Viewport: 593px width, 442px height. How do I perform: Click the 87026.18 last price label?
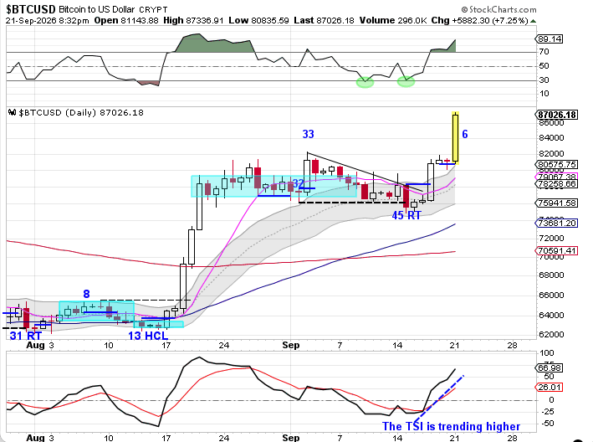point(557,115)
